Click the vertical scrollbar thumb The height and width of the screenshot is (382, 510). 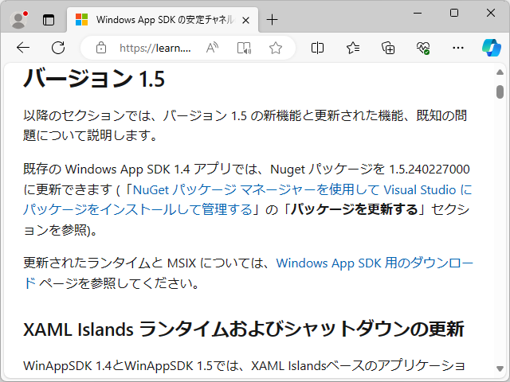500,92
